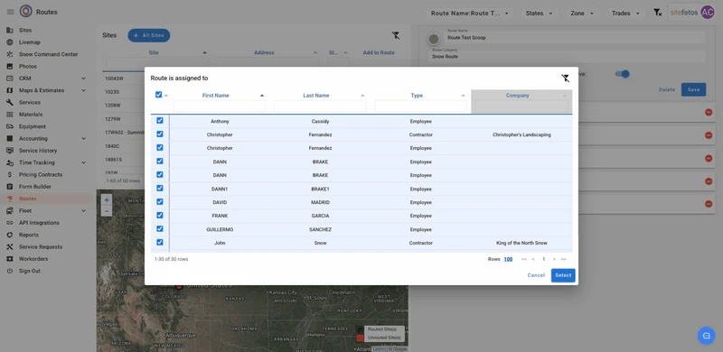Open the Zone filter dropdown
This screenshot has width=723, height=352.
[582, 14]
